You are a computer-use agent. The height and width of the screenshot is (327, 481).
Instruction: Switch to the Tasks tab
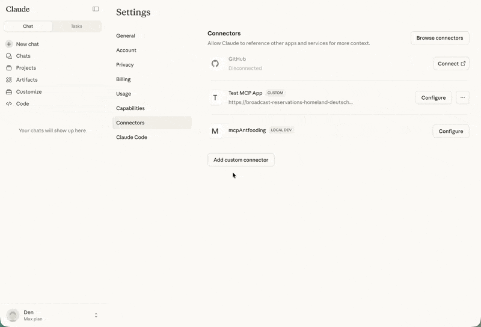click(76, 26)
